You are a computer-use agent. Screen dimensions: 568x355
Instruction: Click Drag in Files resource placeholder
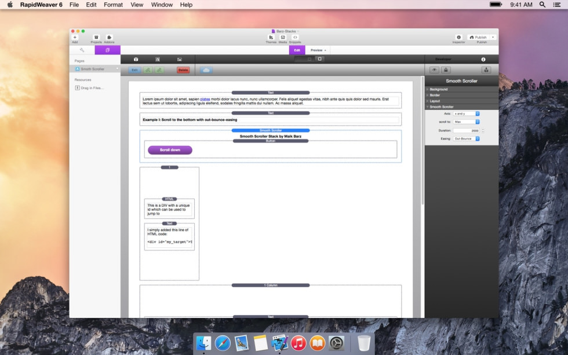(x=89, y=88)
